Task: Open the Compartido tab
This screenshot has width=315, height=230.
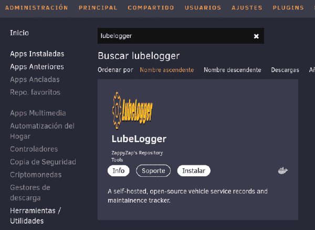Action: click(x=151, y=8)
